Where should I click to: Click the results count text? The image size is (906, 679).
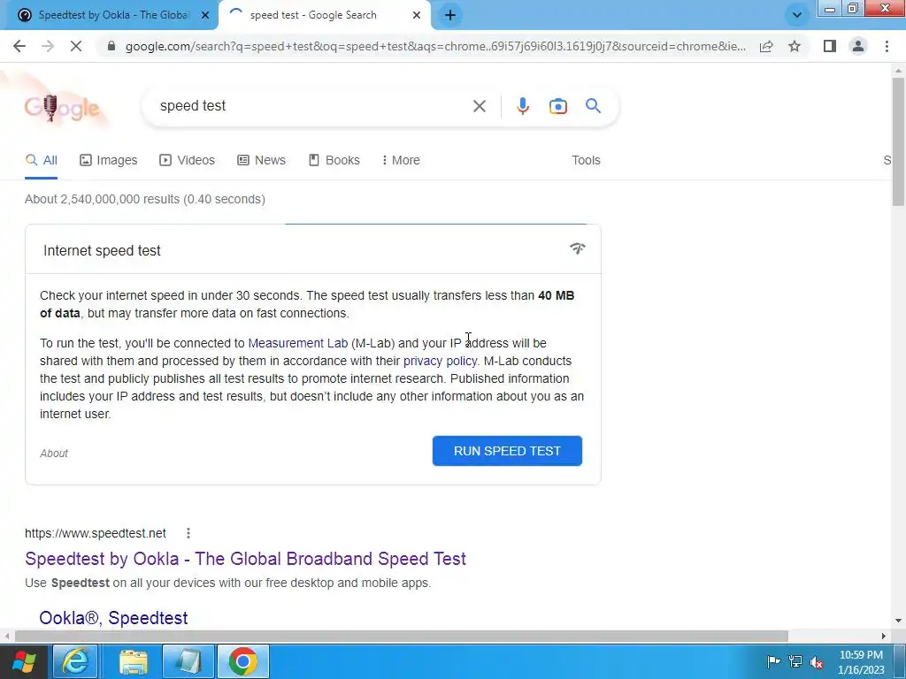pyautogui.click(x=145, y=199)
